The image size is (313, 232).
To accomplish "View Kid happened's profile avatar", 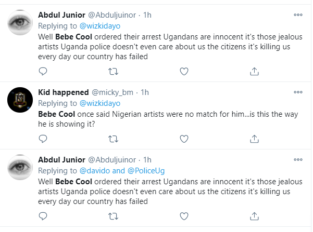I will coord(20,99).
